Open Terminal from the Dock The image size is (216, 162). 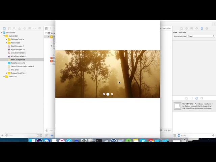pyautogui.click(x=99, y=140)
